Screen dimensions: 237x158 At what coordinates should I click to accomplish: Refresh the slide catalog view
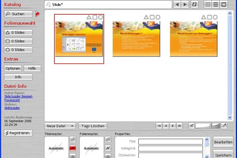pyautogui.click(x=194, y=5)
